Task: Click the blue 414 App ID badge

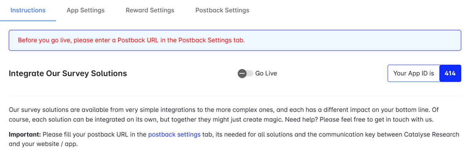Action: pyautogui.click(x=450, y=73)
